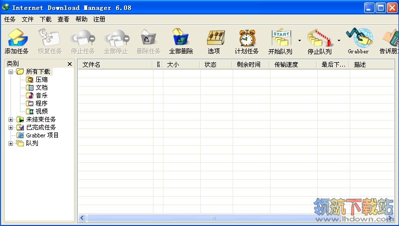Click the 停止任务 (Stop) toolbar icon
Screen dimensions: 399x226
83,38
